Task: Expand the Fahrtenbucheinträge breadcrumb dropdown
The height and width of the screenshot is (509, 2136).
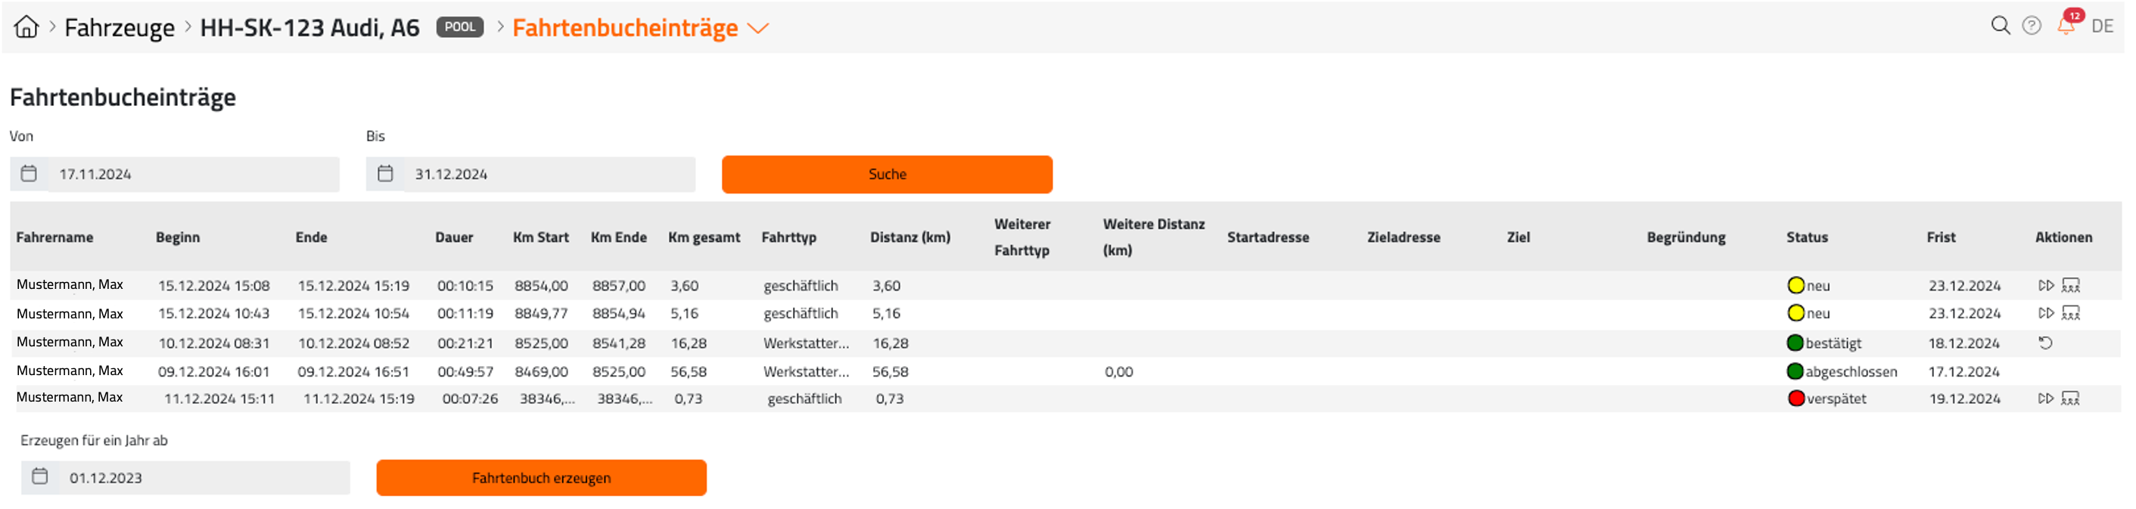Action: point(758,28)
